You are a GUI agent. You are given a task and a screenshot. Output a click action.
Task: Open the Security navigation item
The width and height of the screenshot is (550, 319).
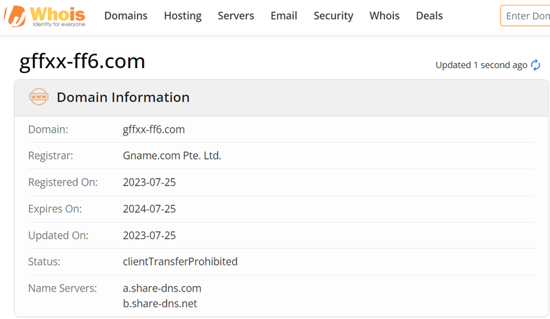tap(333, 16)
